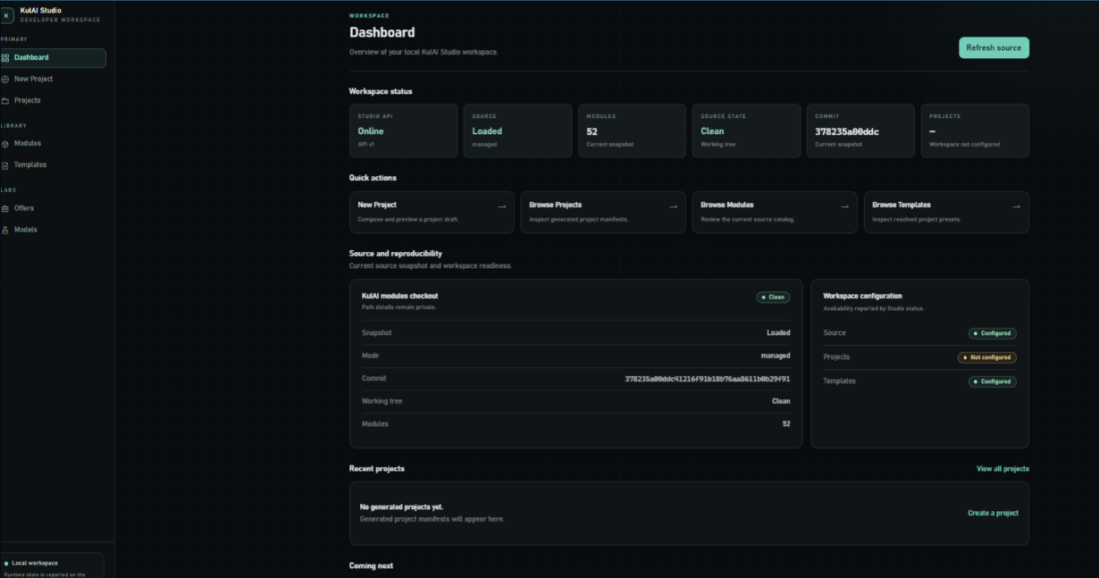Click the Studio API Online status card
Viewport: 1099px width, 578px height.
[403, 130]
